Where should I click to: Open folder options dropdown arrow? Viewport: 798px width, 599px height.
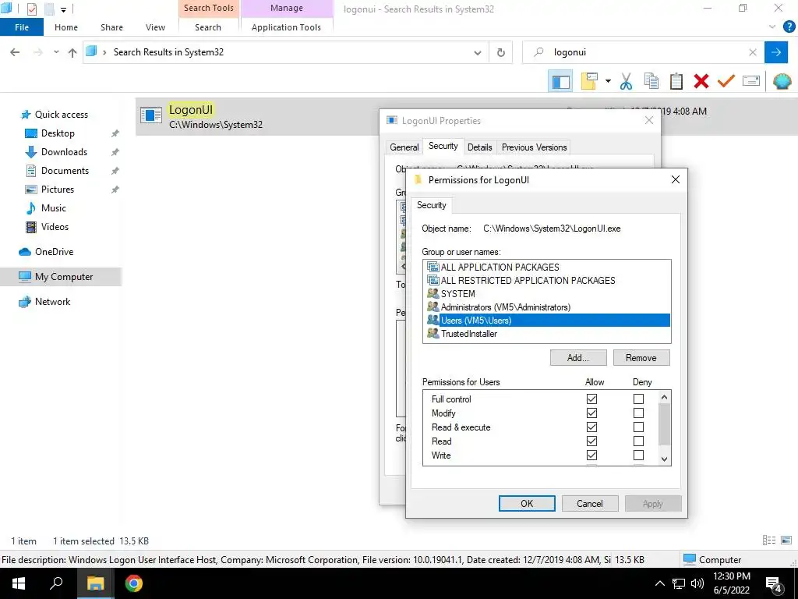click(608, 81)
